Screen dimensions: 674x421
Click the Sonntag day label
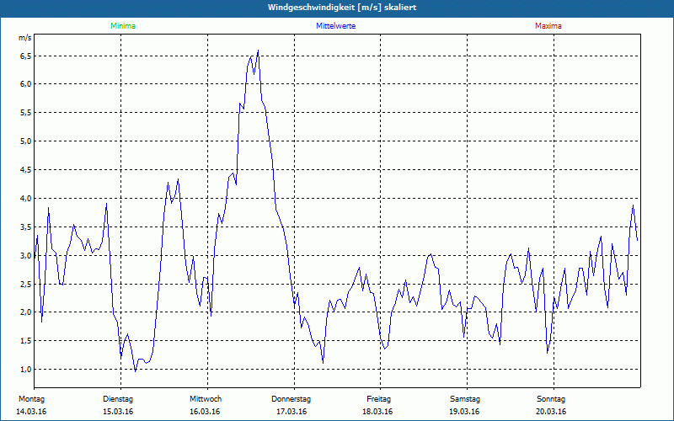pyautogui.click(x=551, y=399)
